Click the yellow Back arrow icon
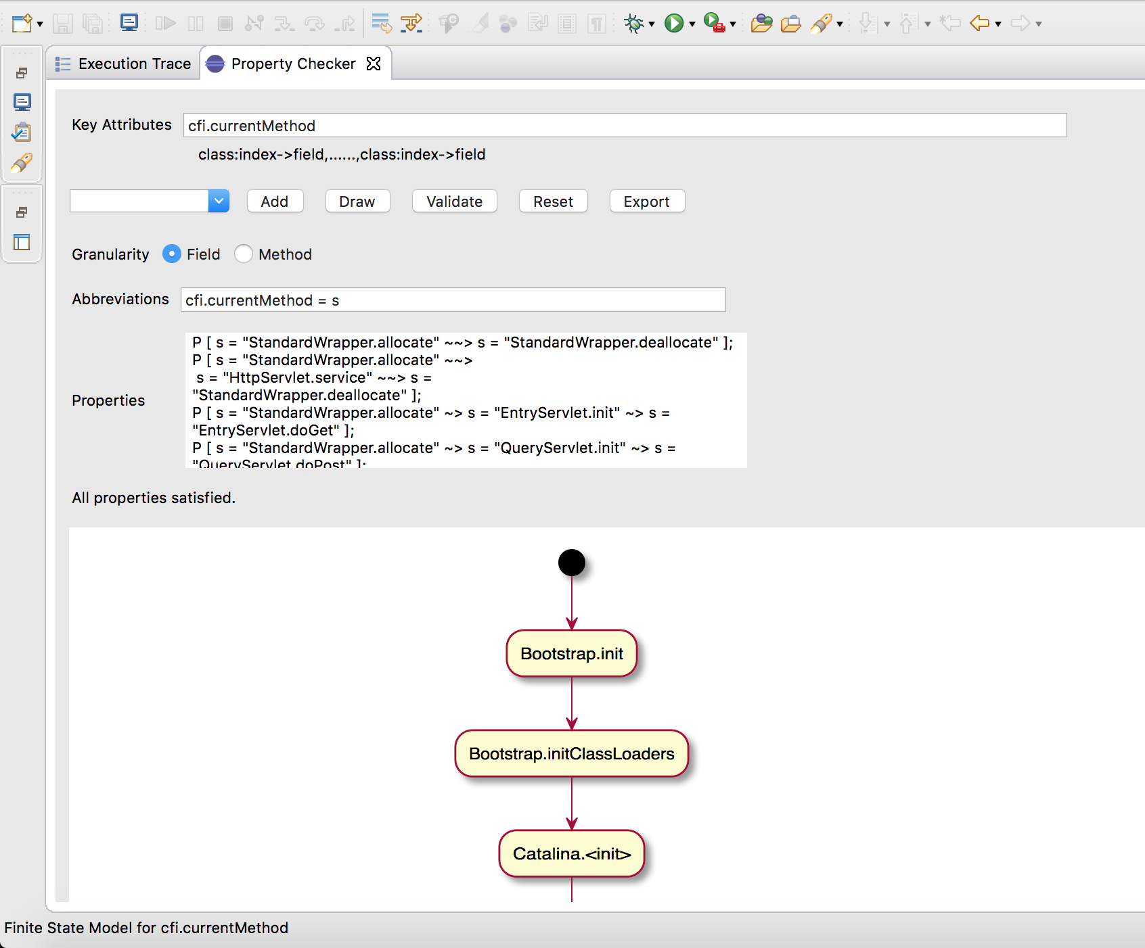The height and width of the screenshot is (948, 1145). coord(979,24)
